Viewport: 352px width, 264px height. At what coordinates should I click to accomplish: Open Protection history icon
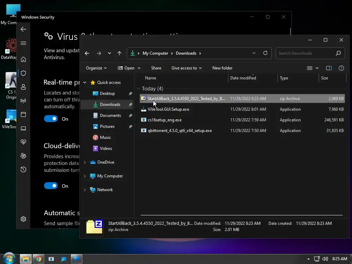23,169
